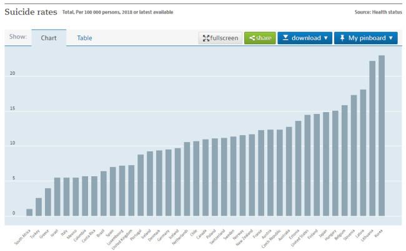Open the Health status source link
406x251 pixels.
pos(383,12)
